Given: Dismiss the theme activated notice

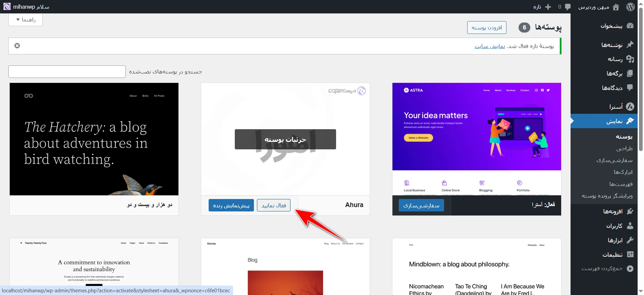Looking at the screenshot, I should click(17, 46).
